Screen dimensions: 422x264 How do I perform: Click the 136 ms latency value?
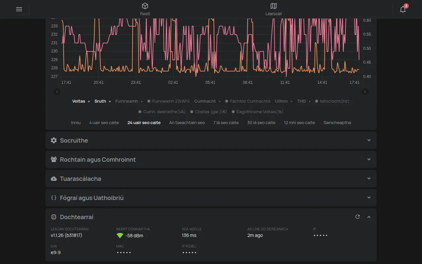coord(189,235)
